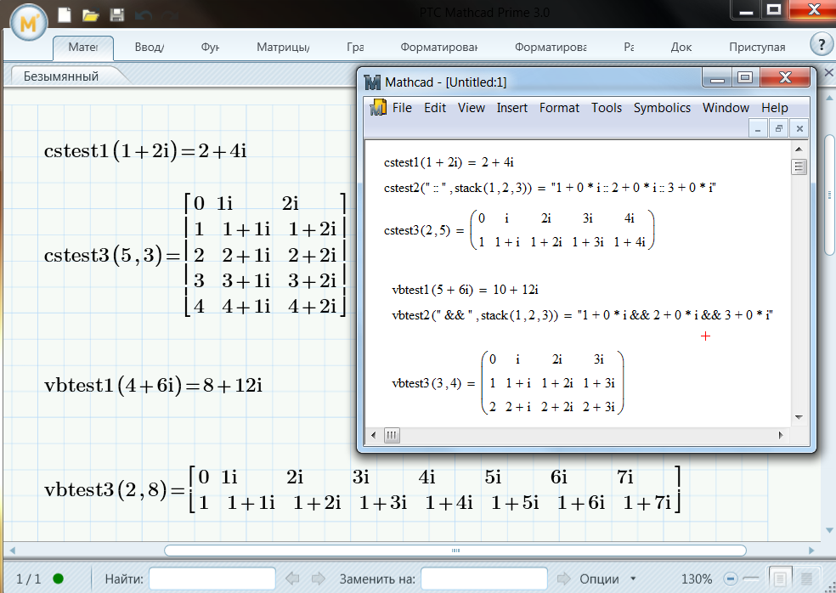This screenshot has height=593, width=836.
Task: Click the New worksheet icon
Action: (x=65, y=14)
